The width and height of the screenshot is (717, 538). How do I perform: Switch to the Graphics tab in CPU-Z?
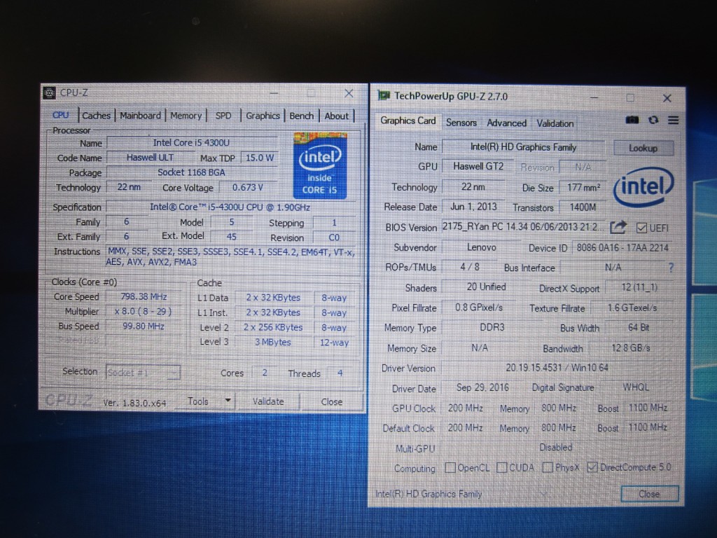pyautogui.click(x=263, y=116)
